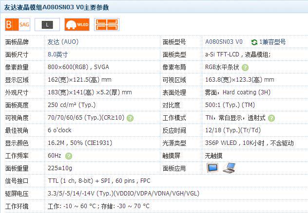Click the 可视角度 label cell
This screenshot has width=308, height=213.
tap(17, 118)
